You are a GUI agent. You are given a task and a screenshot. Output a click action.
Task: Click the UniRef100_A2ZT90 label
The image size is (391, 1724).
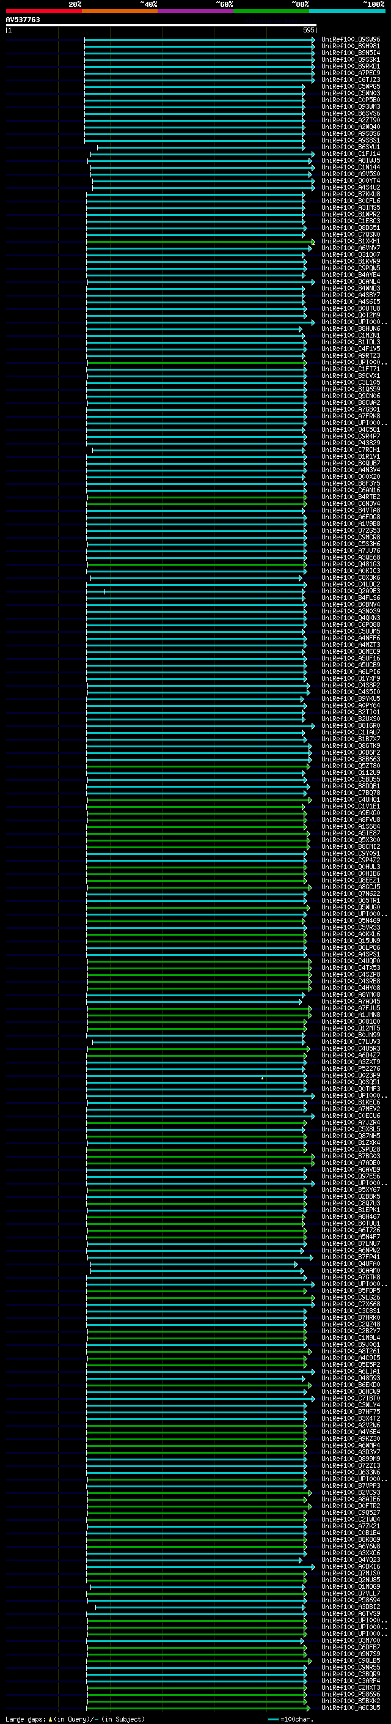tap(351, 120)
